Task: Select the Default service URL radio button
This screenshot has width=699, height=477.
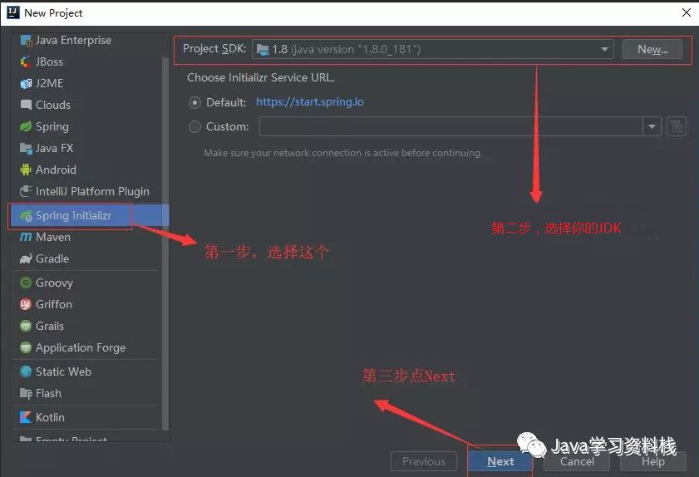Action: tap(194, 102)
